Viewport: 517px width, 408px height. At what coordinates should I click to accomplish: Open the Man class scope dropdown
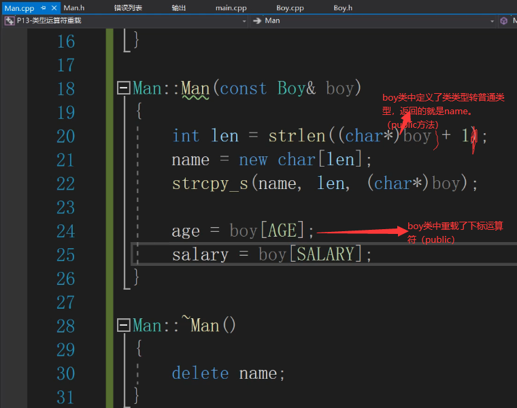pos(493,21)
